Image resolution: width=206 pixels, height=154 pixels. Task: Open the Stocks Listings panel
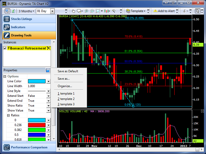[29, 19]
